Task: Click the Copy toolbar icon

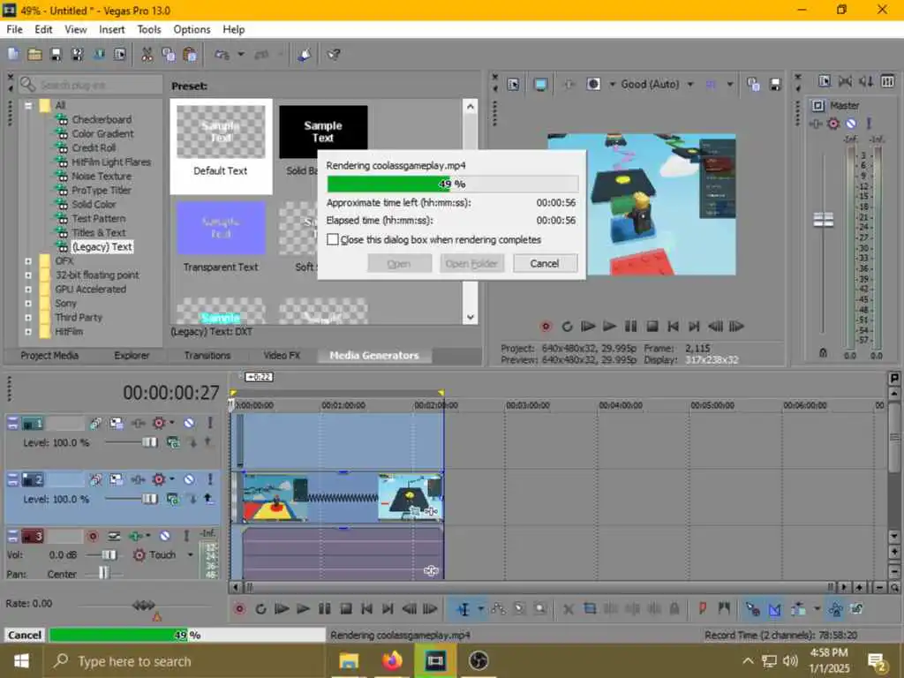Action: point(169,54)
